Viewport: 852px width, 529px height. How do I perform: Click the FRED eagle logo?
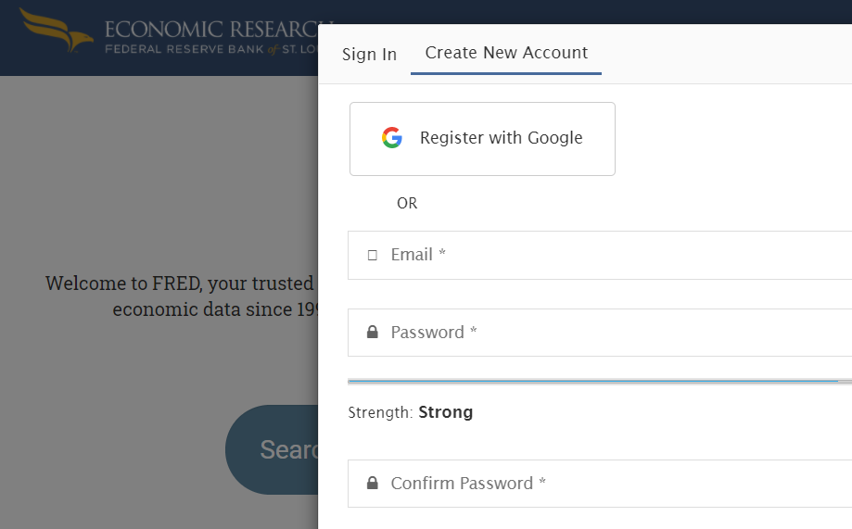pyautogui.click(x=56, y=31)
